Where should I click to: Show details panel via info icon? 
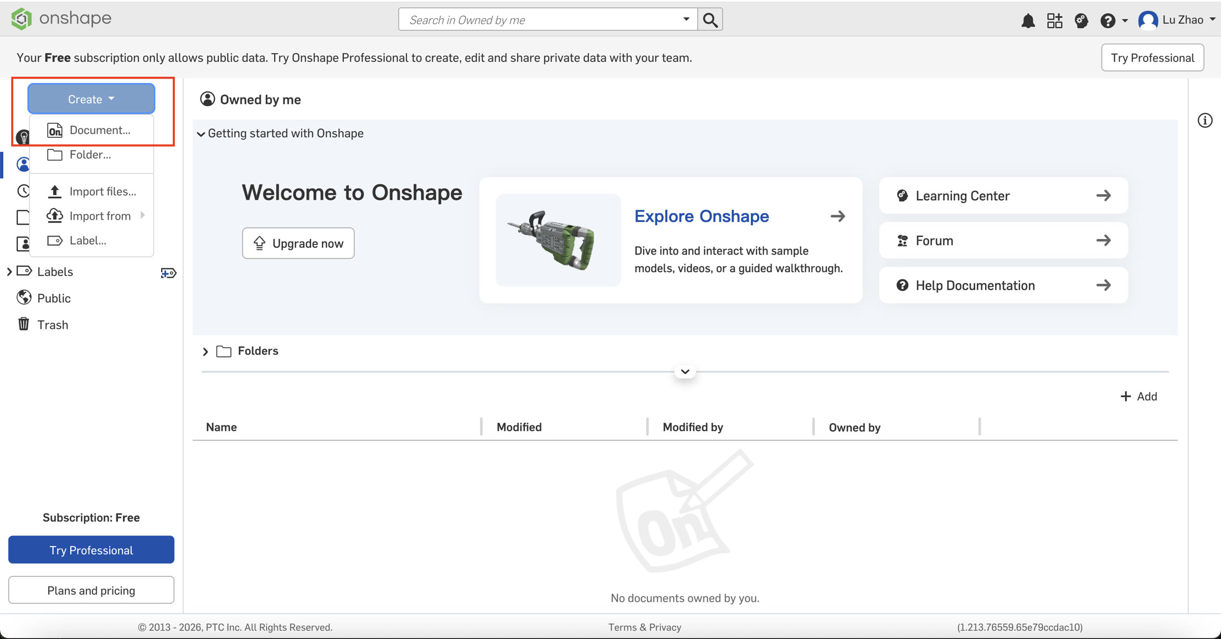tap(1205, 120)
